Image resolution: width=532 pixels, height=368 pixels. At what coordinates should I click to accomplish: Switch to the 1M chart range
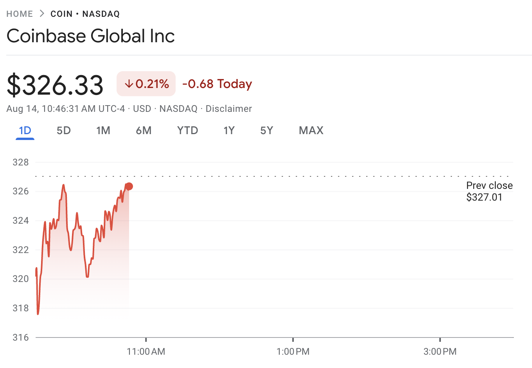pyautogui.click(x=103, y=131)
